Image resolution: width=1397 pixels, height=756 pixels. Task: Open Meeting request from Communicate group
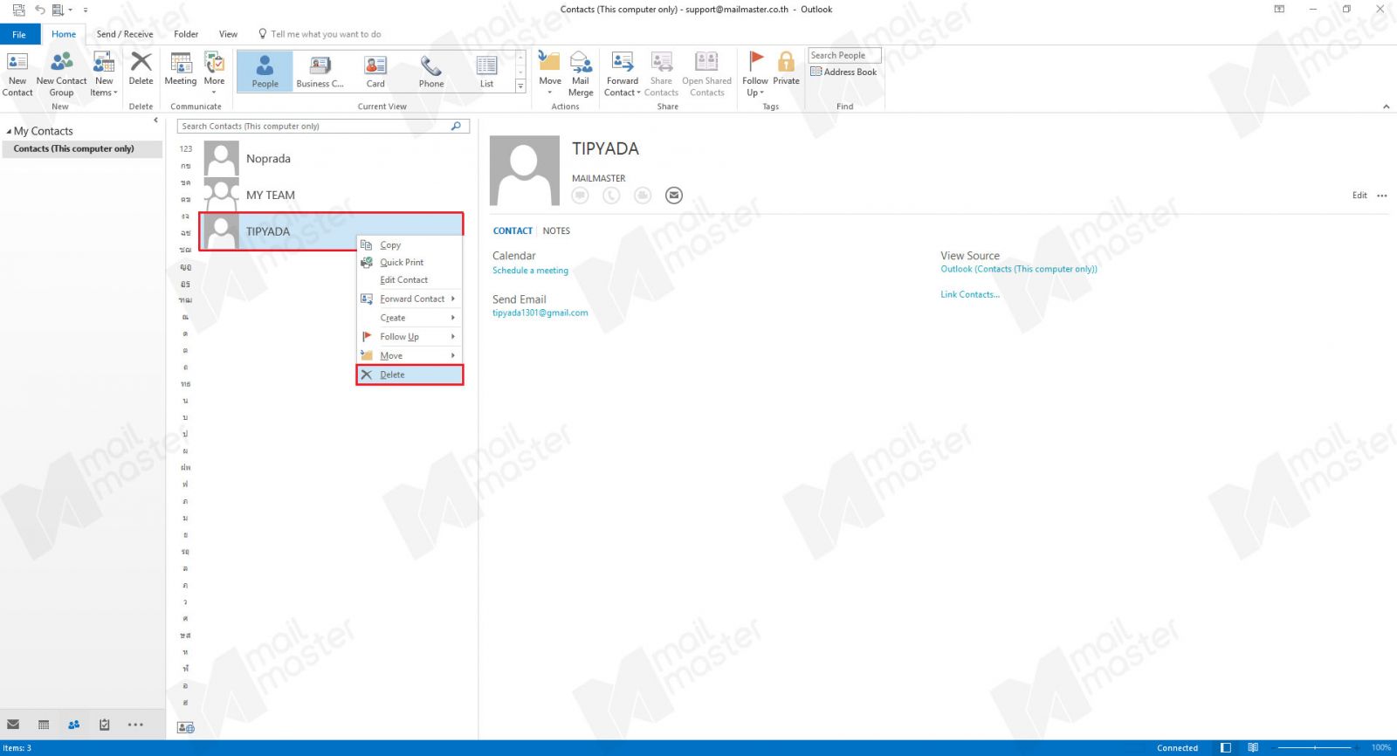point(181,68)
